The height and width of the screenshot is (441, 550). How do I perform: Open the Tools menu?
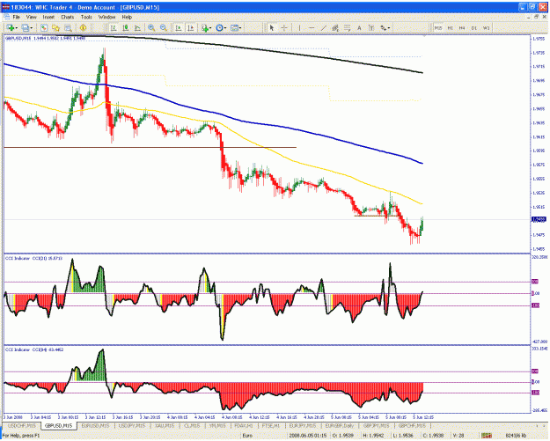86,17
